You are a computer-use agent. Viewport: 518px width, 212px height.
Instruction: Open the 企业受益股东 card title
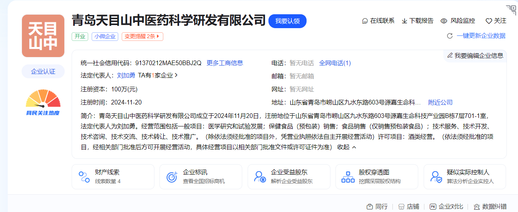point(289,172)
